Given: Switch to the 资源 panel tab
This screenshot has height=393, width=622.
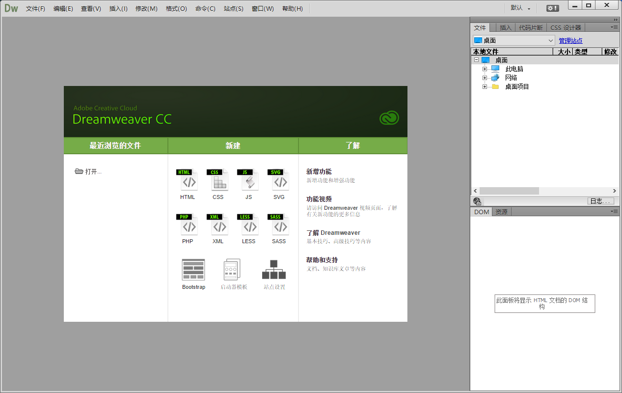Looking at the screenshot, I should [502, 212].
